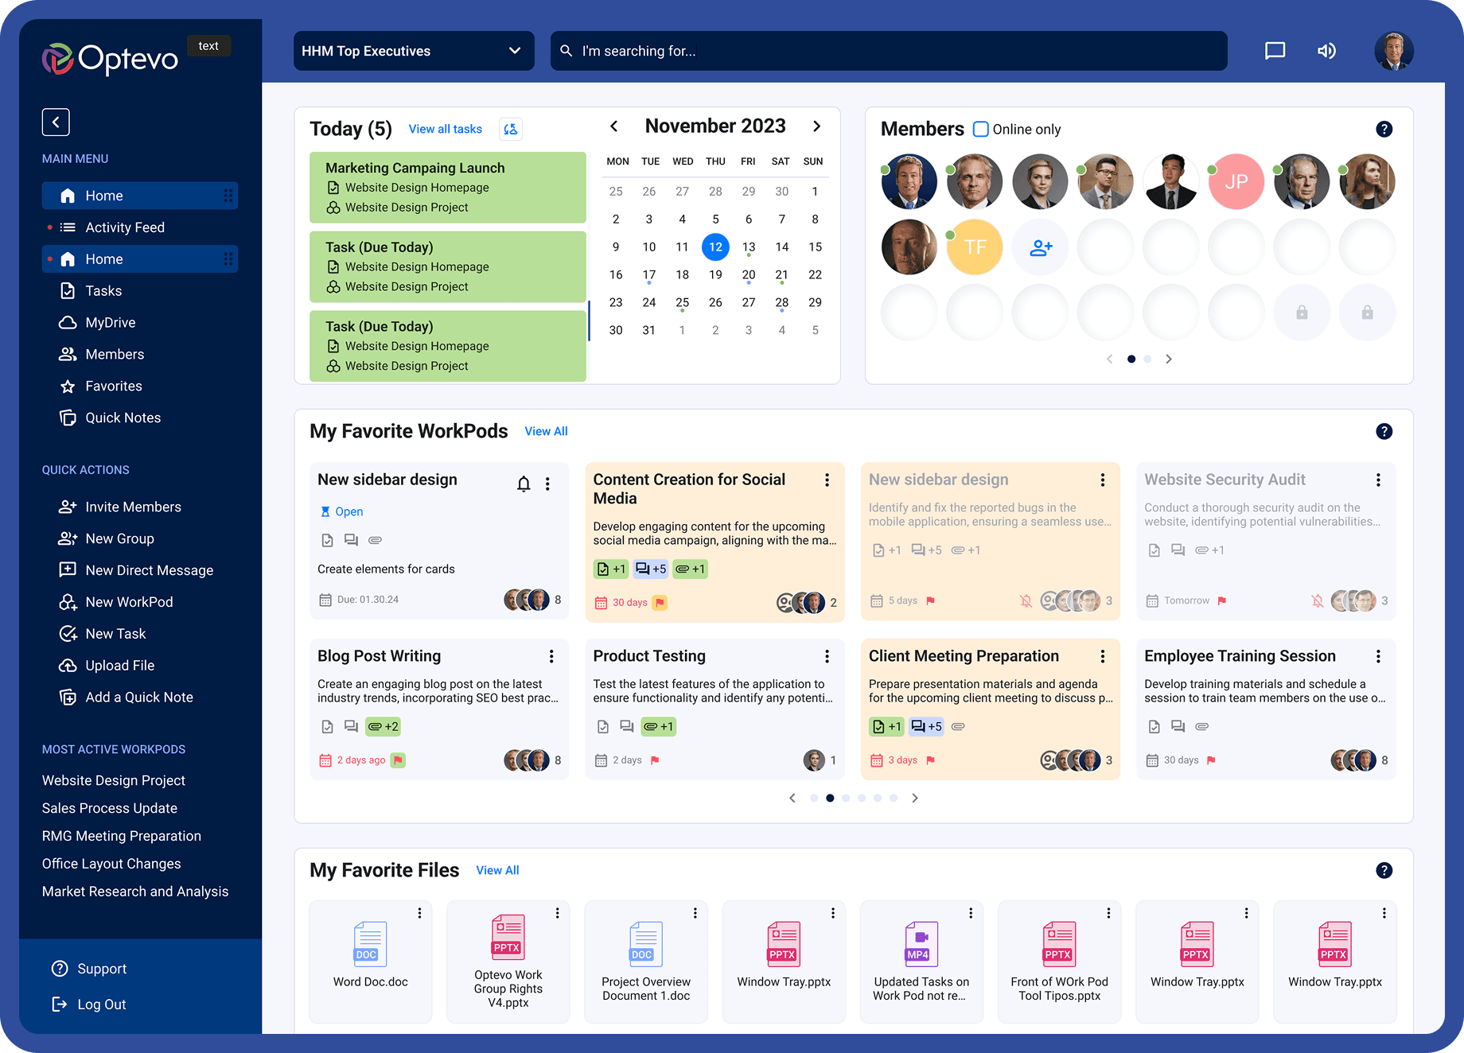Click View all tasks link

pos(445,129)
